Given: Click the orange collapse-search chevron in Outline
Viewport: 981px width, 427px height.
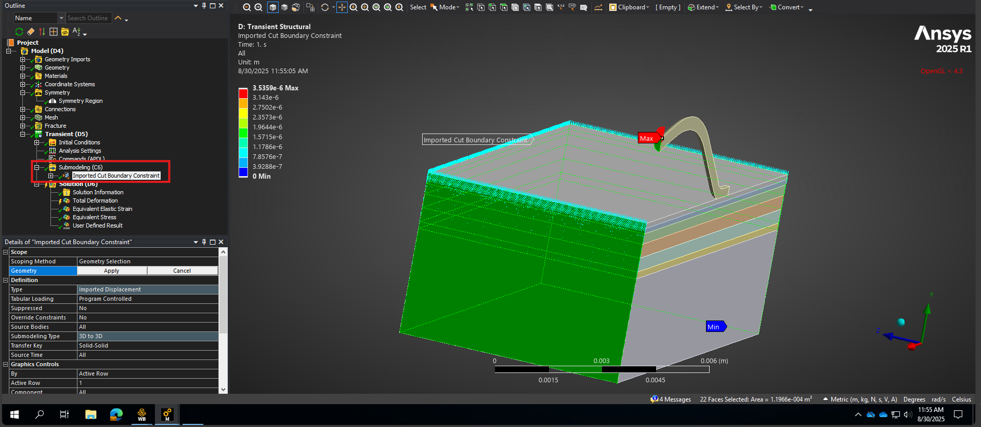Looking at the screenshot, I should pyautogui.click(x=118, y=18).
